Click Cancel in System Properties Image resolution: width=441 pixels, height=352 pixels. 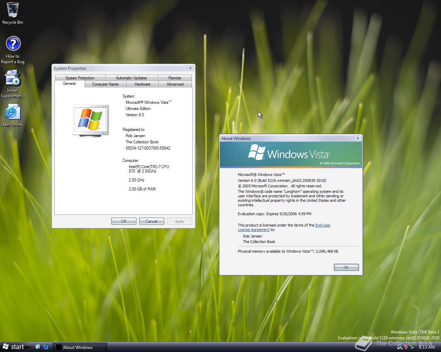click(x=152, y=221)
